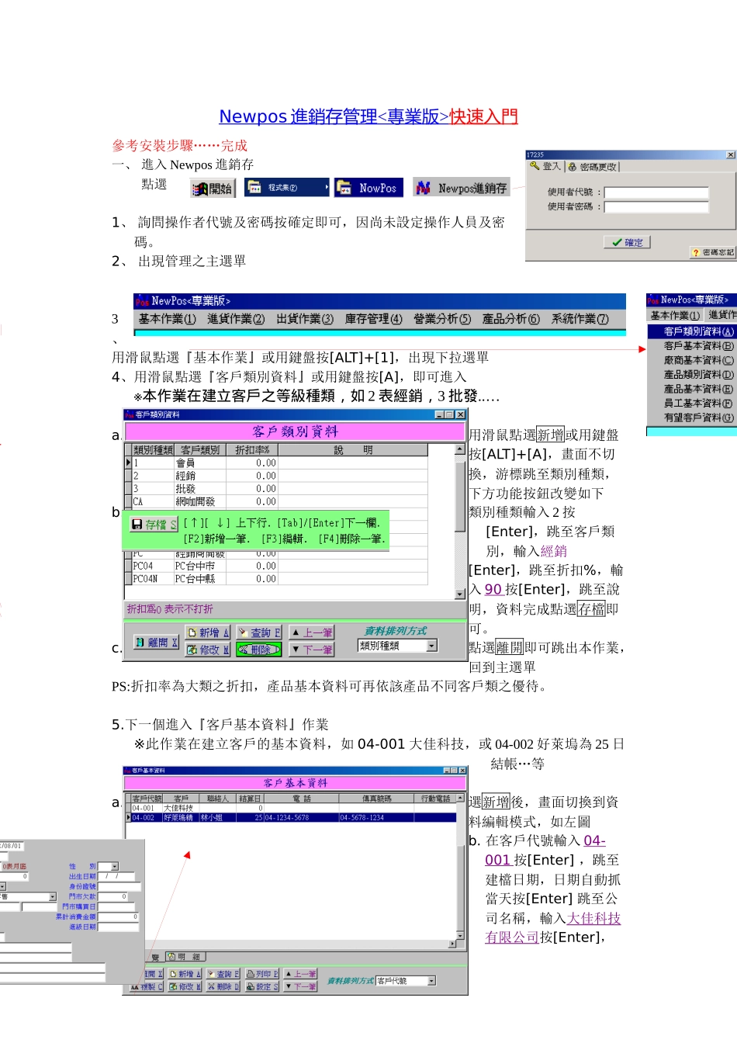Image resolution: width=737 pixels, height=1043 pixels.
Task: Confirm login with the 確定 button
Action: (627, 242)
